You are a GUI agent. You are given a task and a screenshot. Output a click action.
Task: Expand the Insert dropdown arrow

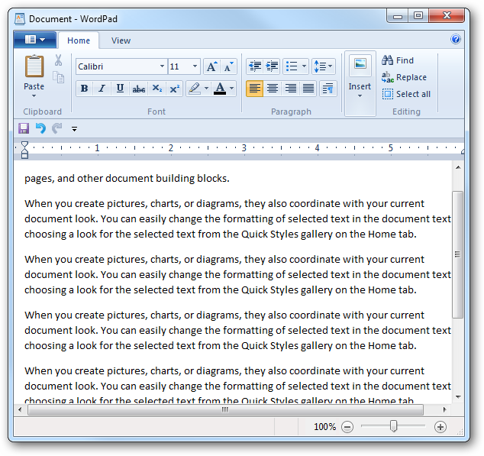point(360,95)
